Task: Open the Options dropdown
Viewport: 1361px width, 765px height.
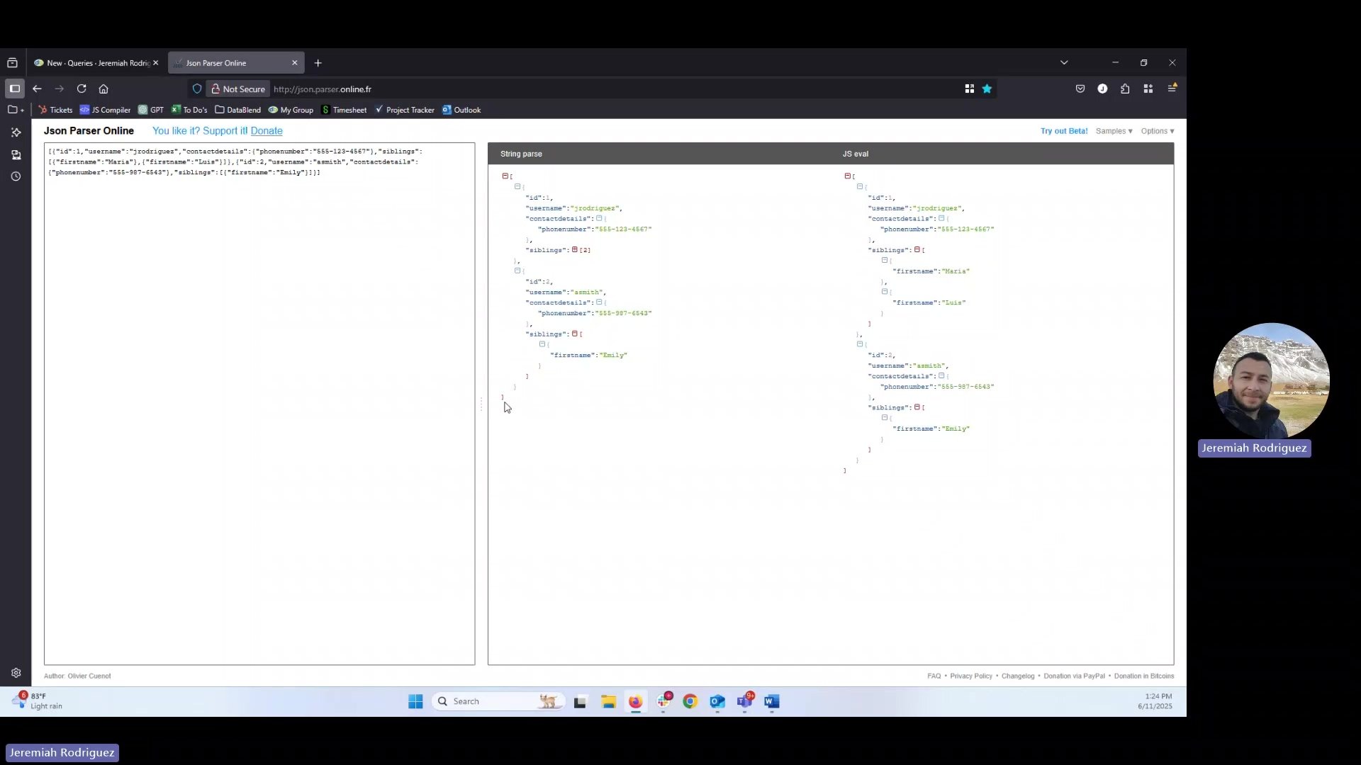Action: coord(1157,131)
